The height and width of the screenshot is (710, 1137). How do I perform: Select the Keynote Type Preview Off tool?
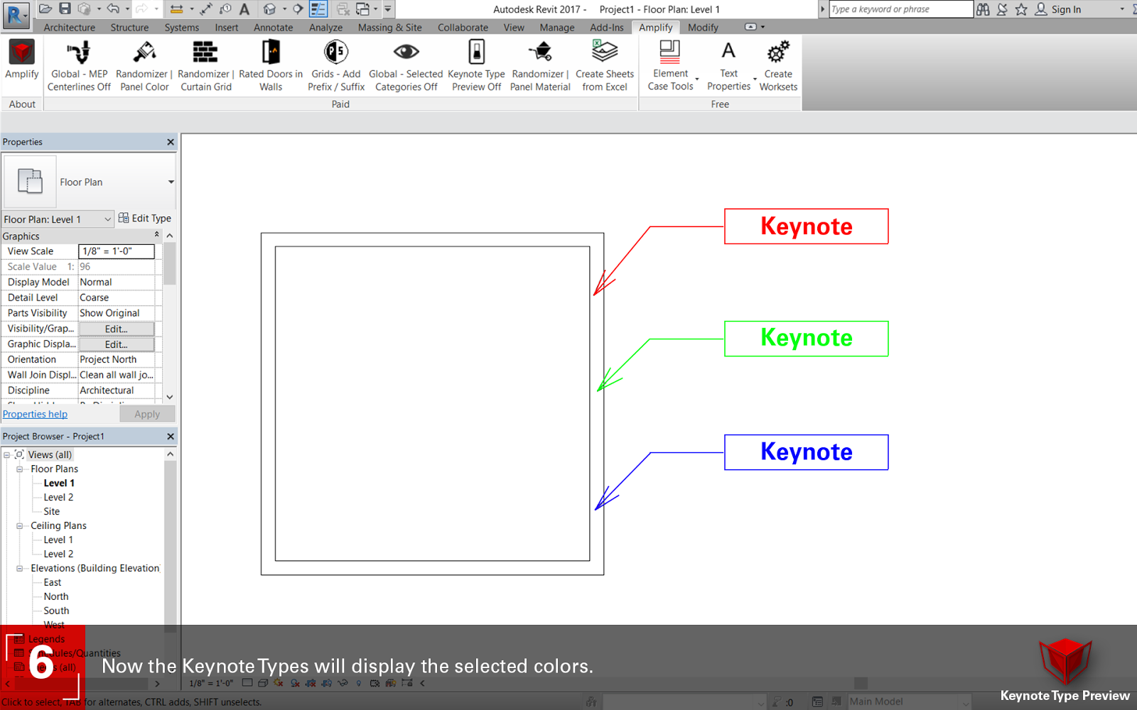(x=476, y=64)
